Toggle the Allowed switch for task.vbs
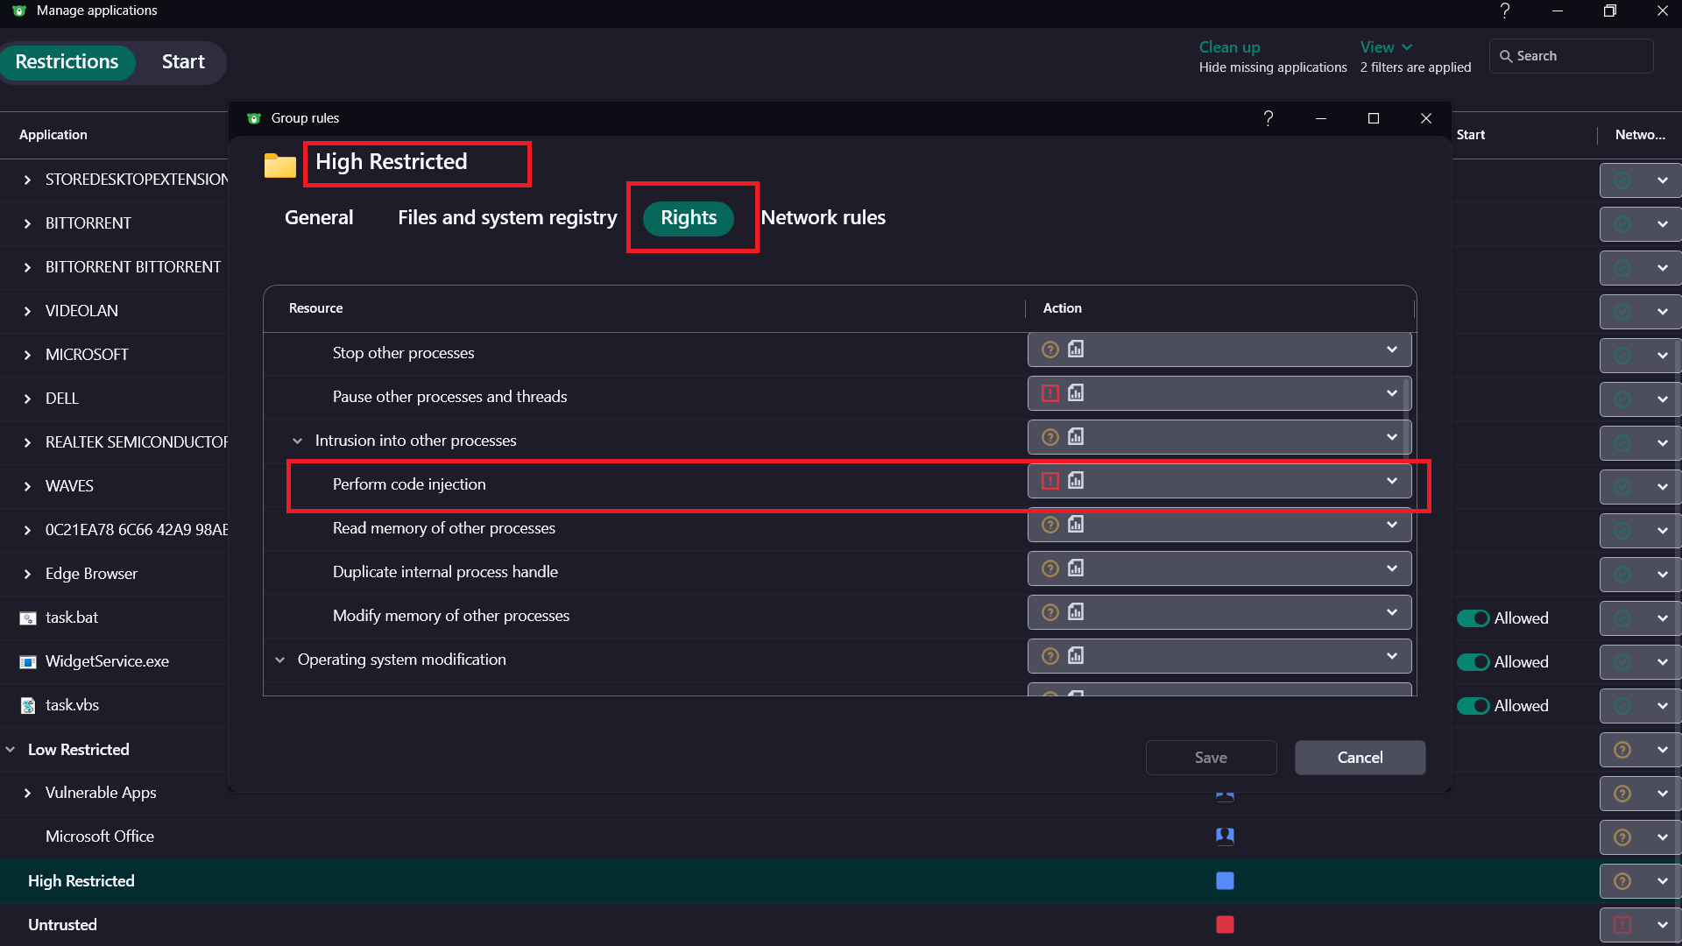Viewport: 1682px width, 946px height. pyautogui.click(x=1473, y=706)
